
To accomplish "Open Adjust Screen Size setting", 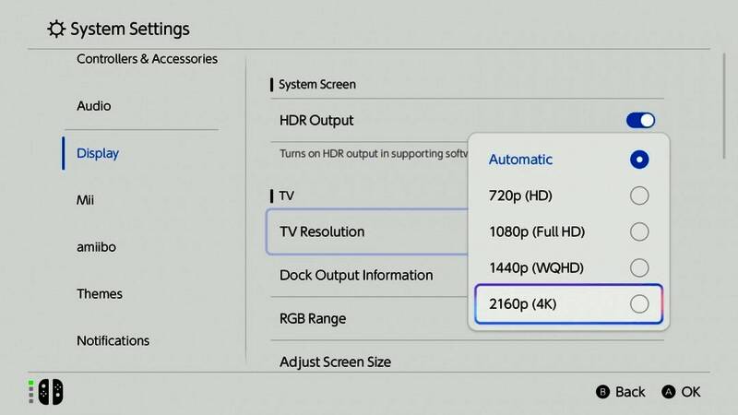I will point(335,362).
